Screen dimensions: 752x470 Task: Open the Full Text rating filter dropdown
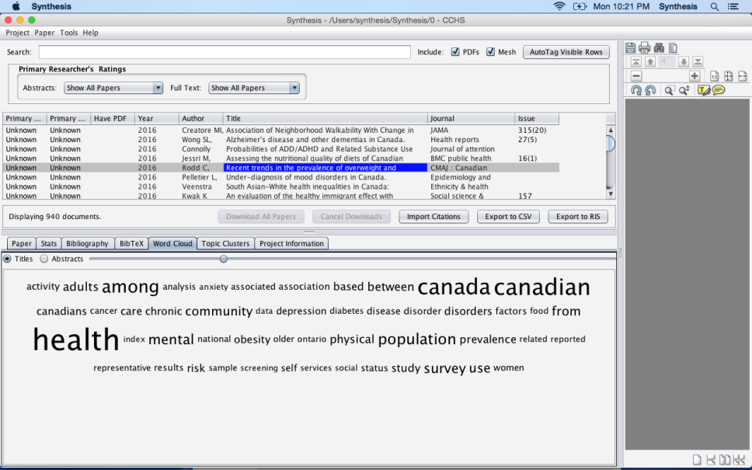pyautogui.click(x=254, y=88)
